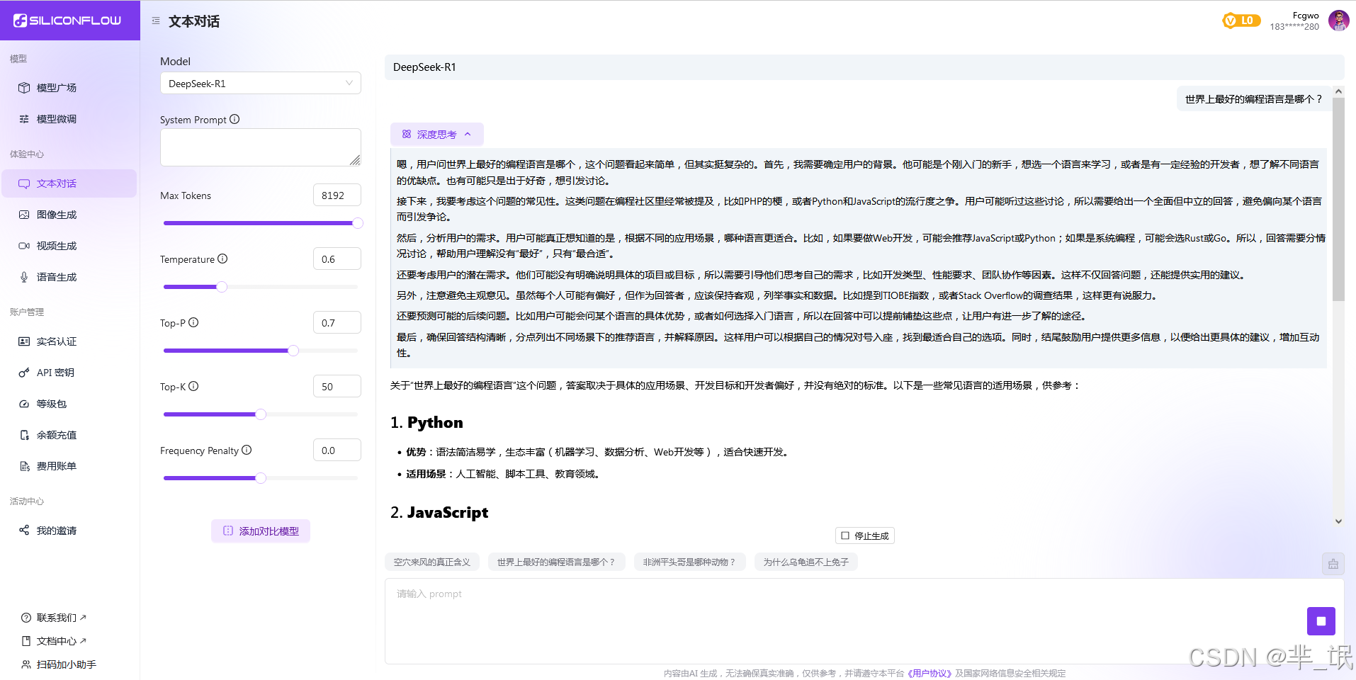This screenshot has width=1356, height=680.
Task: Click System Prompt info icon
Action: click(x=235, y=119)
